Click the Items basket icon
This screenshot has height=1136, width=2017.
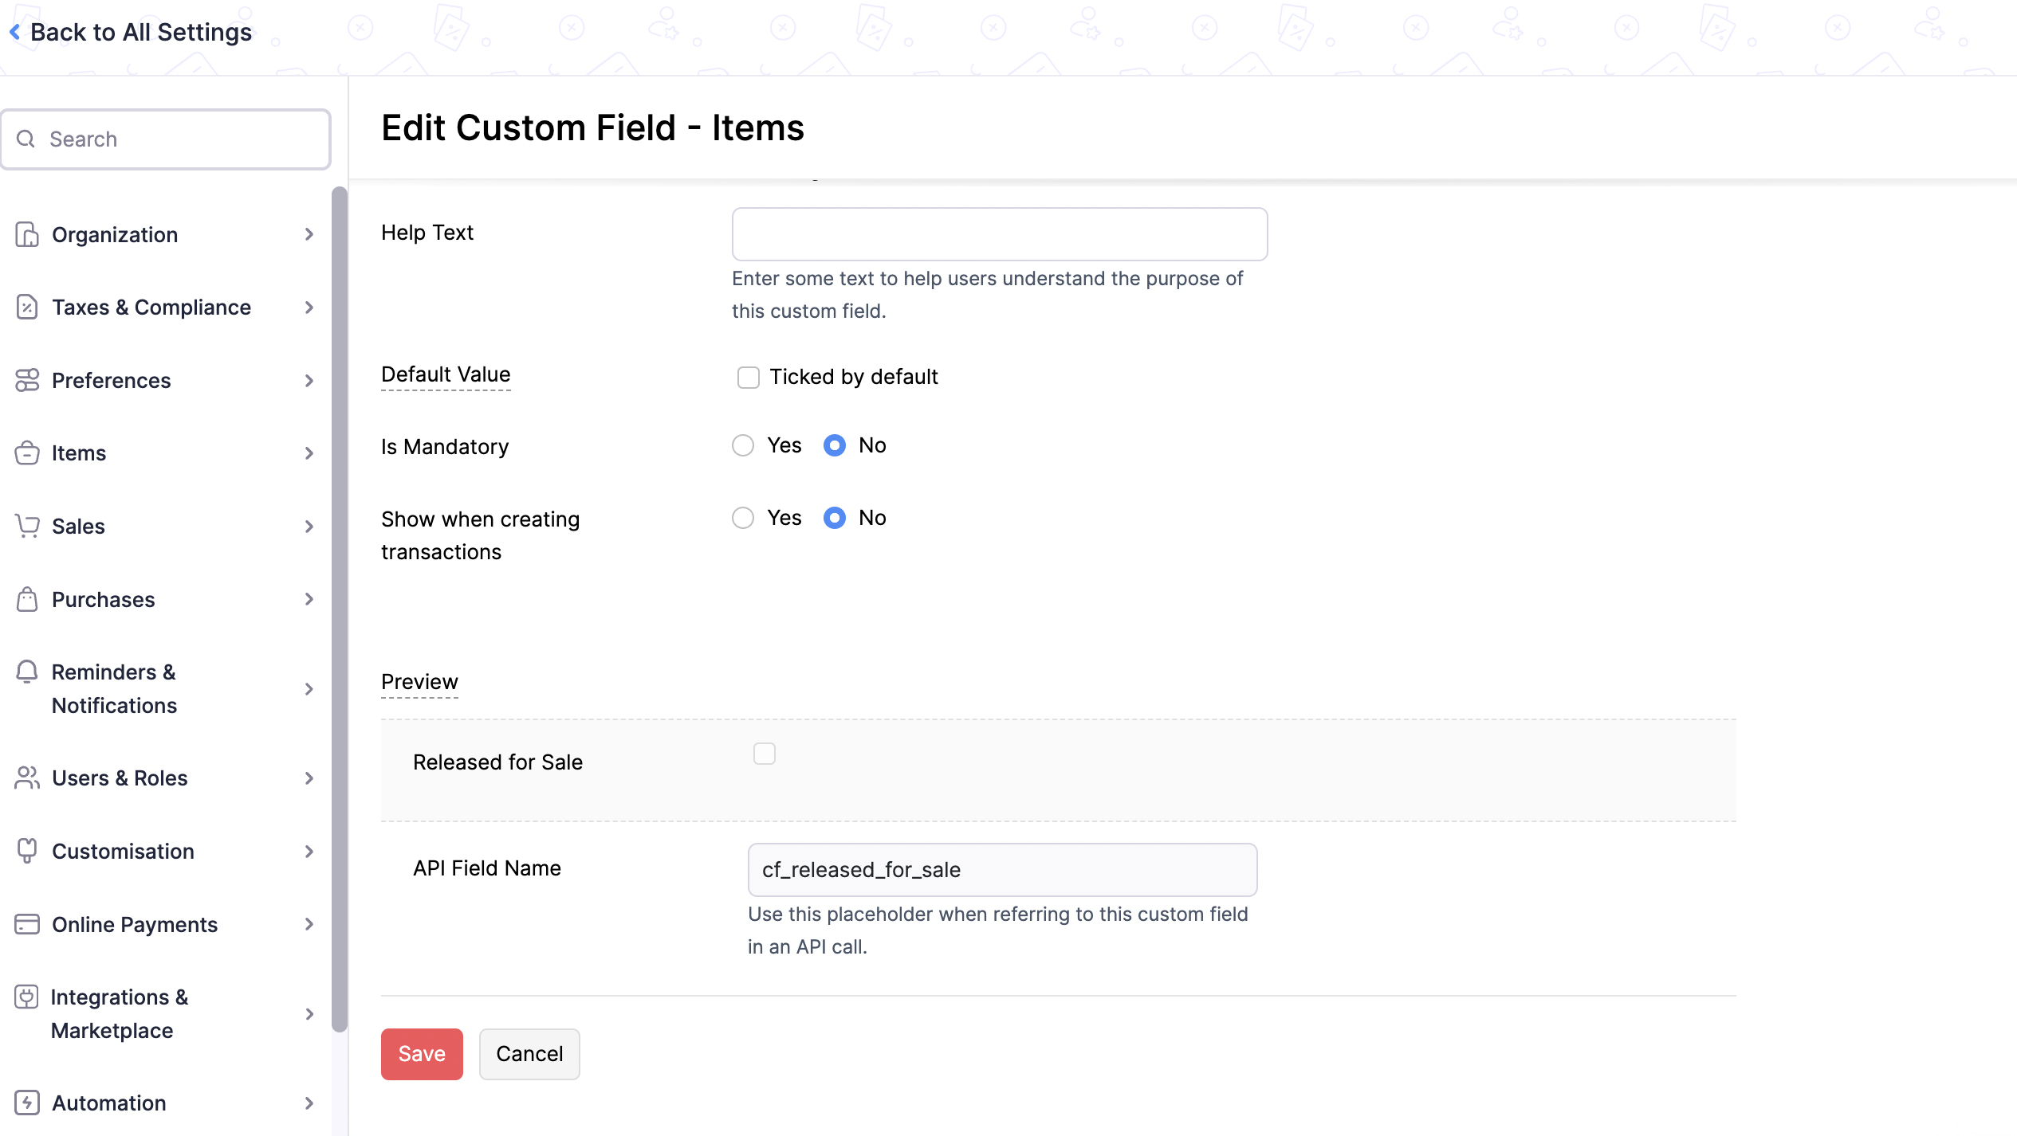click(27, 453)
